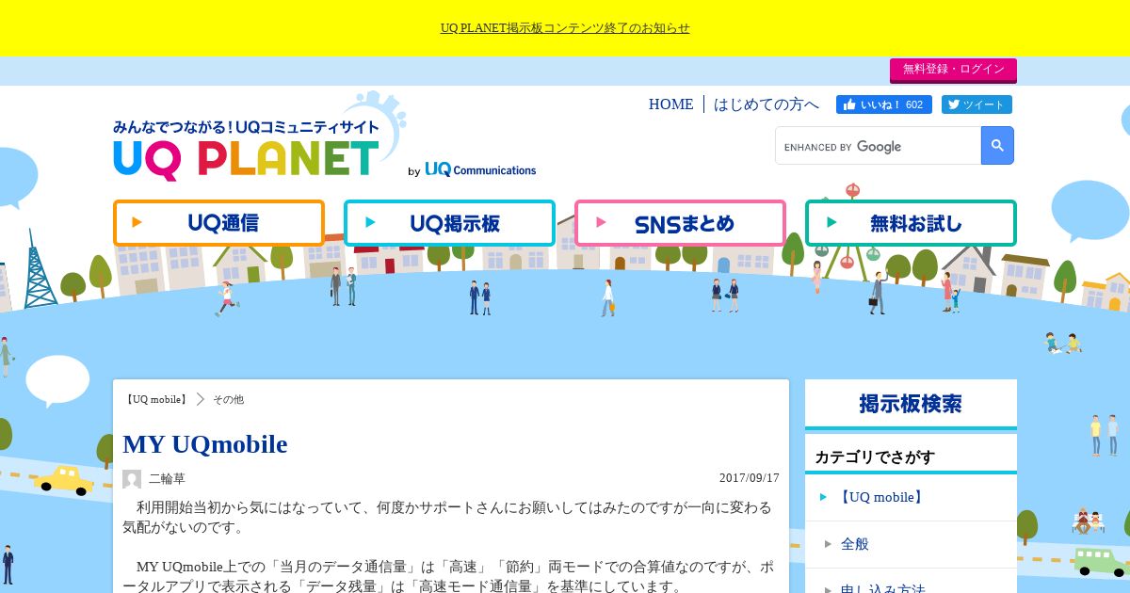This screenshot has width=1130, height=593.
Task: Click the post date 2017/09/17
Action: pyautogui.click(x=750, y=478)
